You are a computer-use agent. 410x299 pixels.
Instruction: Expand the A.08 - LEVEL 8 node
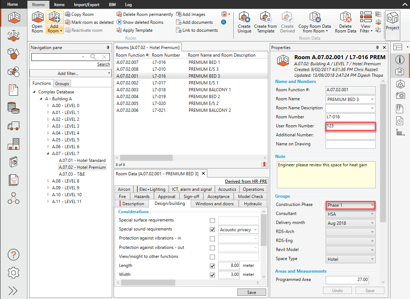[49, 181]
